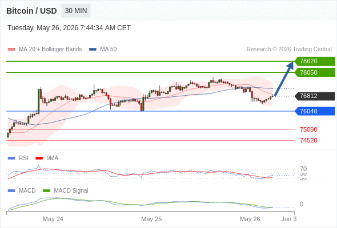Select the 78620 resistance price tag
The image size is (337, 228).
click(315, 62)
